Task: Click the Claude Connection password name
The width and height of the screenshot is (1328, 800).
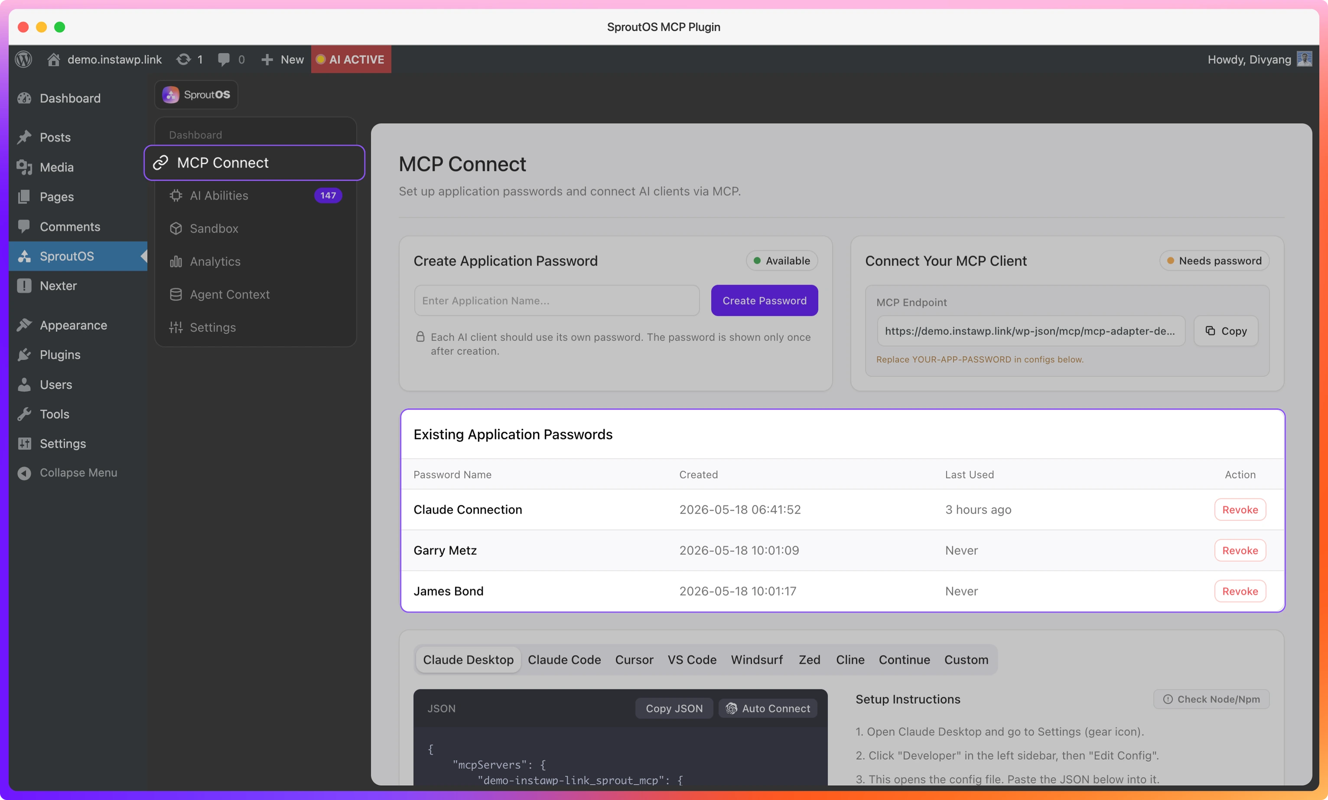Action: point(467,510)
